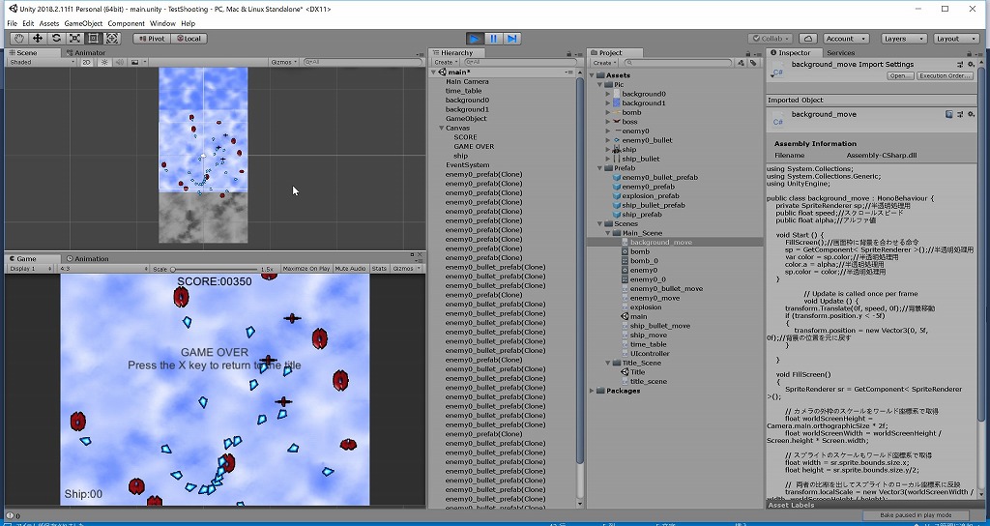This screenshot has width=990, height=526.
Task: Stop play mode with the Play button
Action: tap(475, 39)
